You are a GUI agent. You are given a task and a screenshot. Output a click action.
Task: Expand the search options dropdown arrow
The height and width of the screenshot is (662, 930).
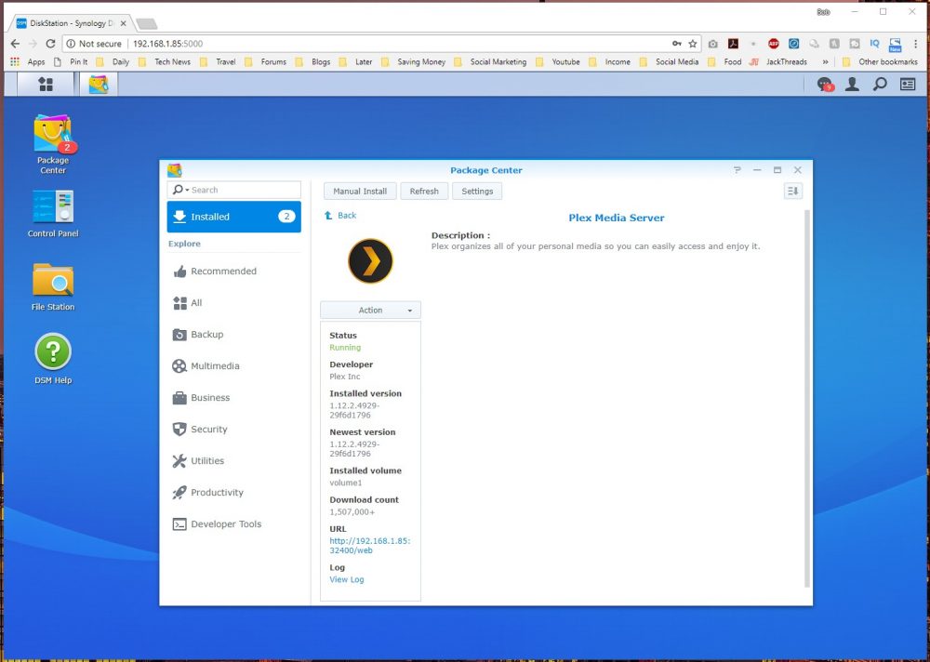point(188,191)
